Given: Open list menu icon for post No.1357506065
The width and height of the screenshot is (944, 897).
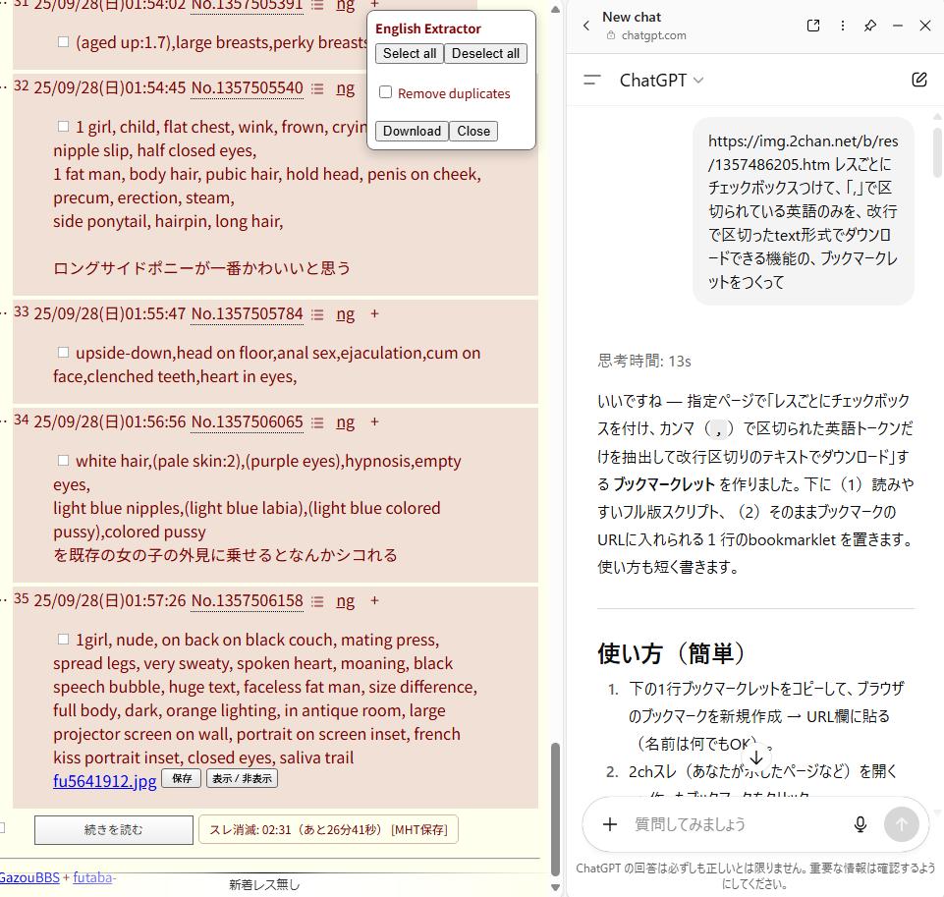Looking at the screenshot, I should (x=317, y=422).
